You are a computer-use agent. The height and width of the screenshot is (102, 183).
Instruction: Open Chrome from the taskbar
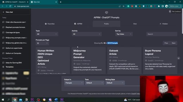15,99
